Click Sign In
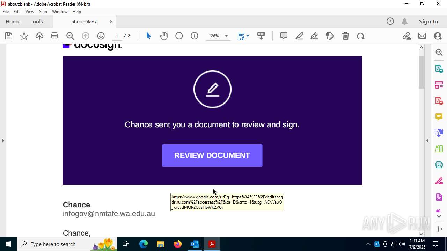 click(428, 21)
